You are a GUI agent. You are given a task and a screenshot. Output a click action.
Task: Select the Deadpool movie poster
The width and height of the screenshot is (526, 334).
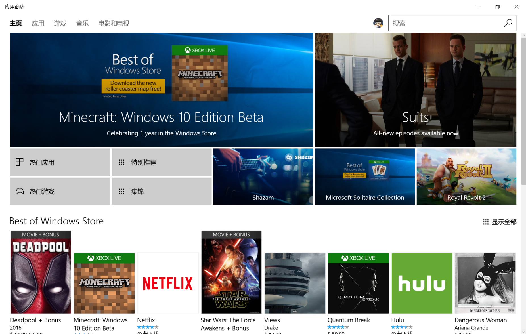point(41,272)
